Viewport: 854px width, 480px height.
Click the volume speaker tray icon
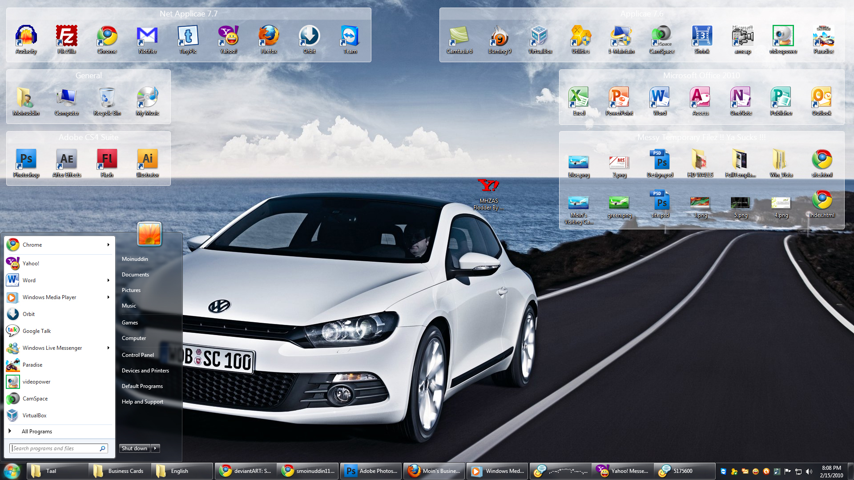pos(809,472)
